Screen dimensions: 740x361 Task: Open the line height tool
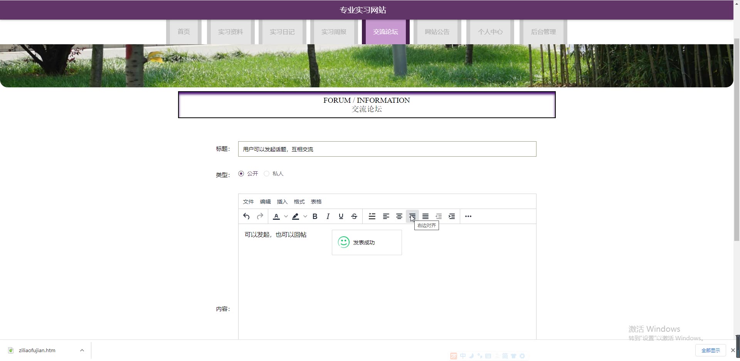point(372,216)
